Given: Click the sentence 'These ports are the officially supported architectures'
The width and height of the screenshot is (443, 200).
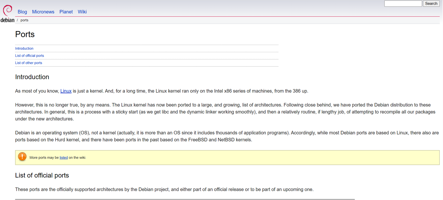Looking at the screenshot, I should point(164,190).
